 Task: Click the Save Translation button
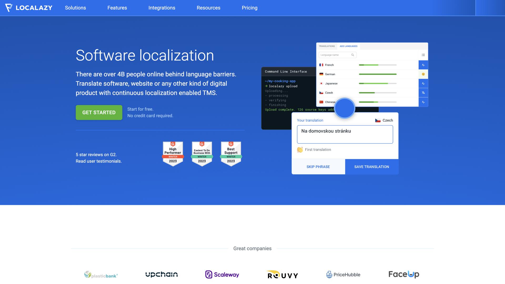[x=371, y=167]
